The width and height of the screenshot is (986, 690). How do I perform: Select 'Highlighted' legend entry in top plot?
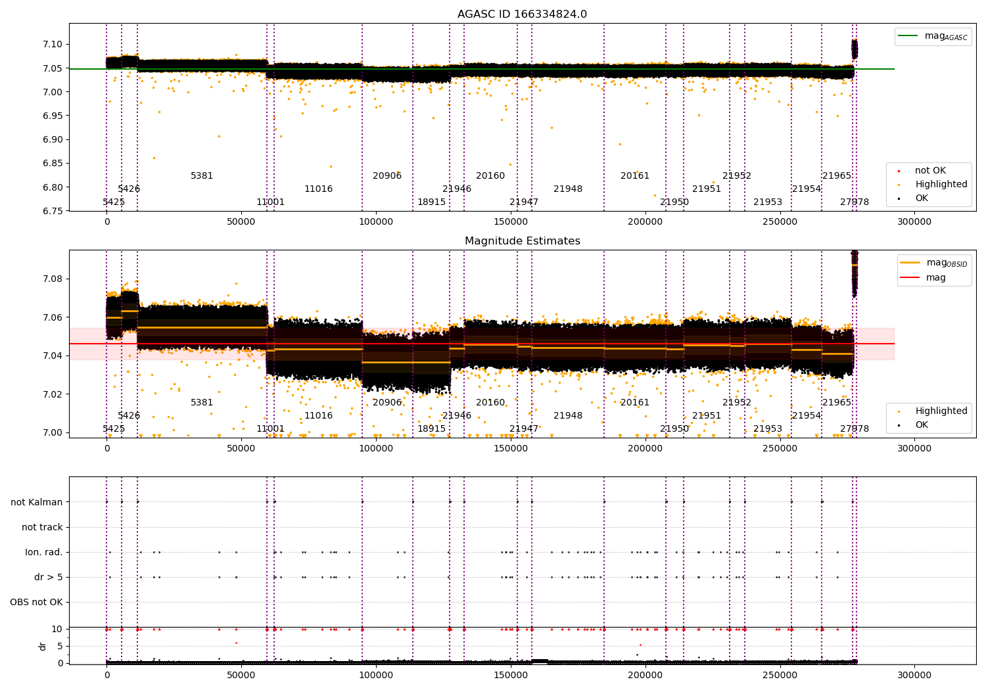[941, 185]
